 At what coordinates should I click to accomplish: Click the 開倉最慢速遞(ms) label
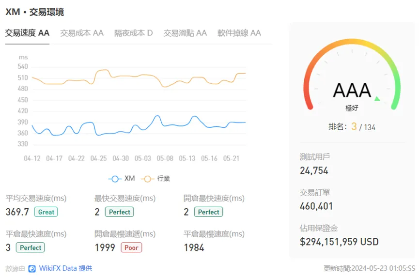coord(125,234)
